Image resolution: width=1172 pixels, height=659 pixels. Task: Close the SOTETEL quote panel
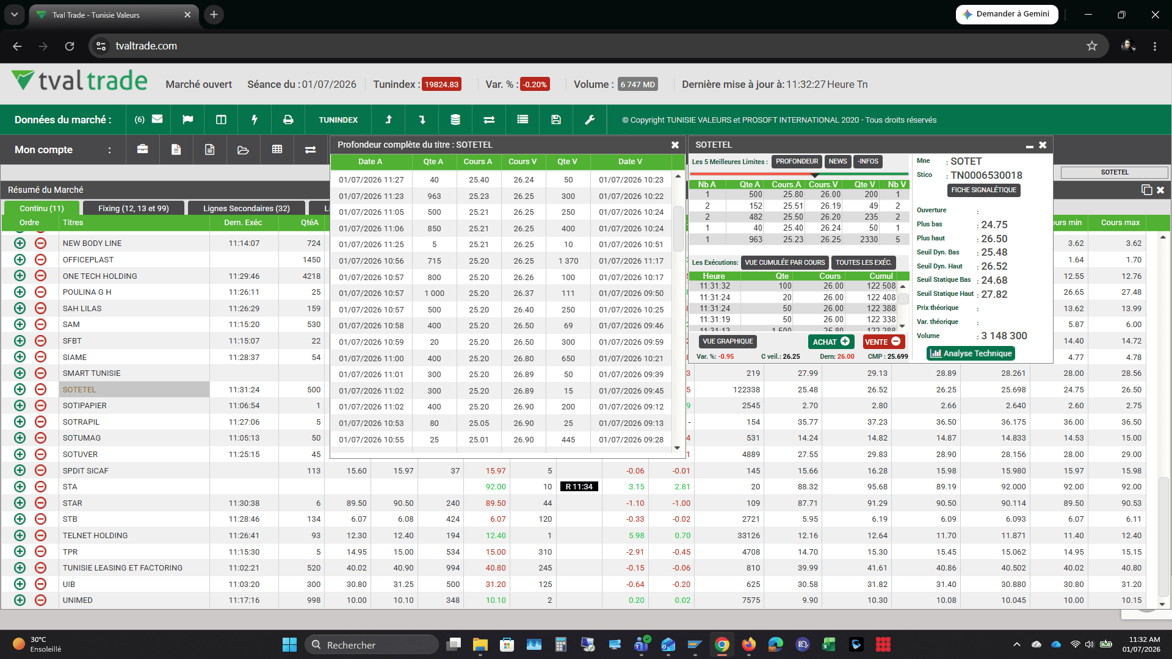tap(1043, 145)
